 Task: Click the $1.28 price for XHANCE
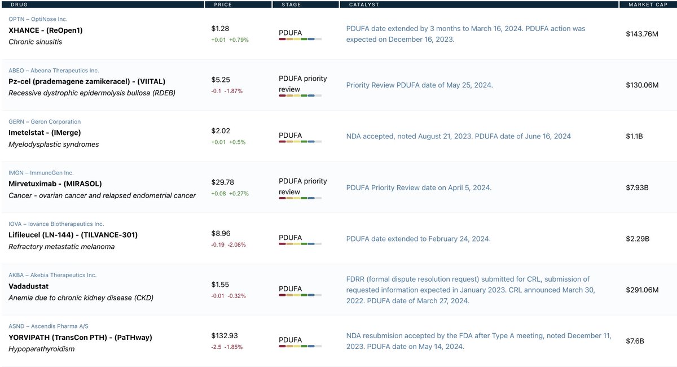[x=220, y=28]
